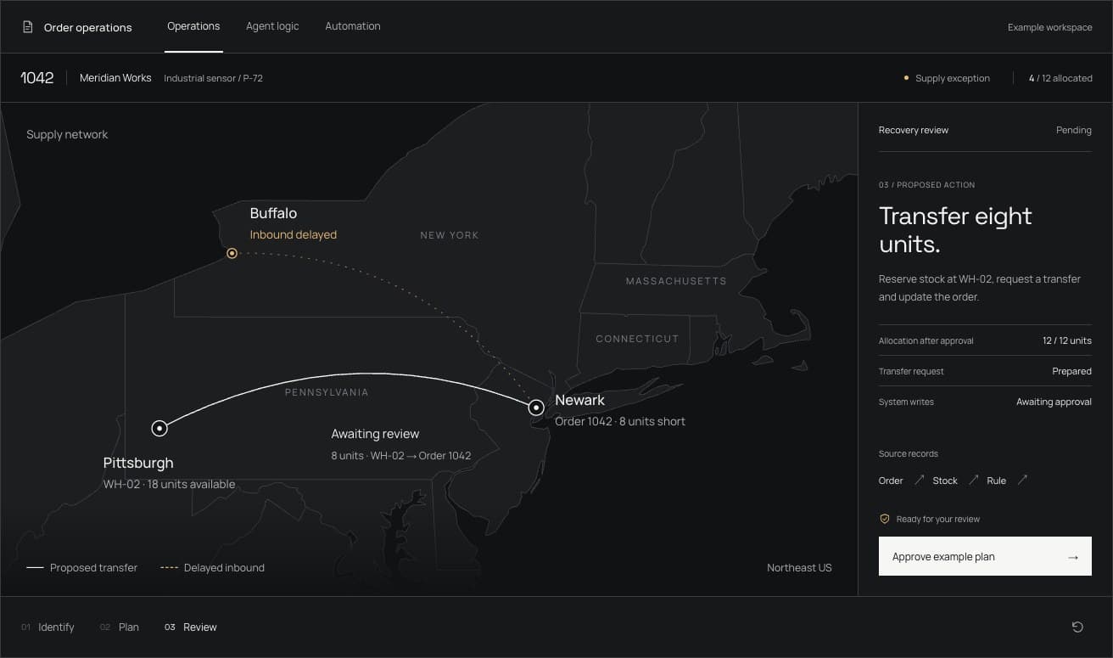Go to step 02 Plan

click(x=120, y=627)
